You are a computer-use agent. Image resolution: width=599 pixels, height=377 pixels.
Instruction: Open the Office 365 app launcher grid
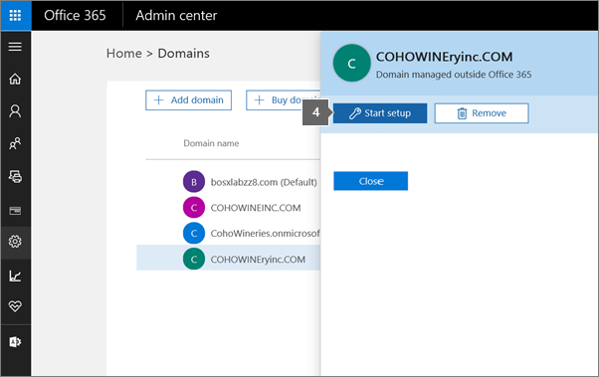[15, 15]
